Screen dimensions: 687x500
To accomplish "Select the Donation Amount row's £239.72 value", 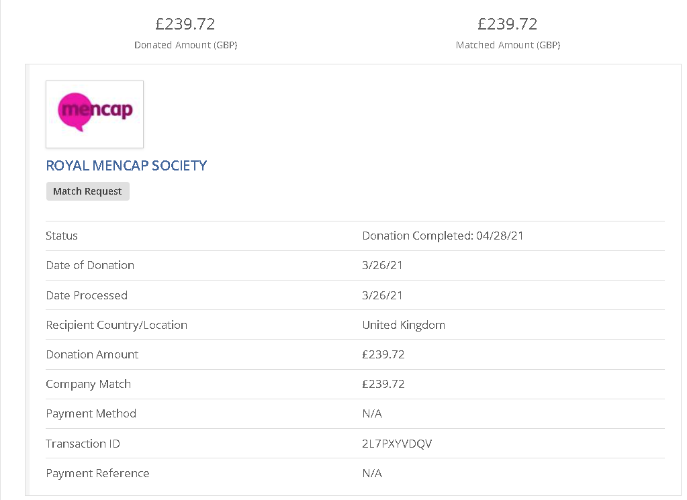I will 383,354.
